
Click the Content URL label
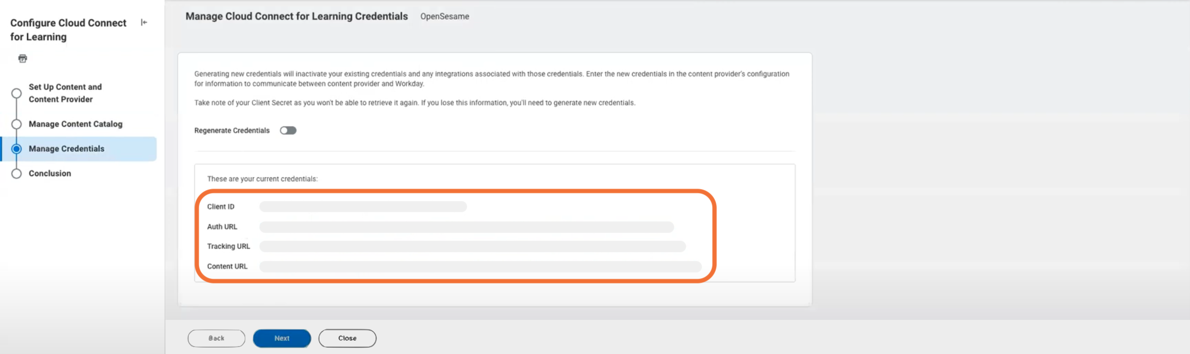[227, 266]
